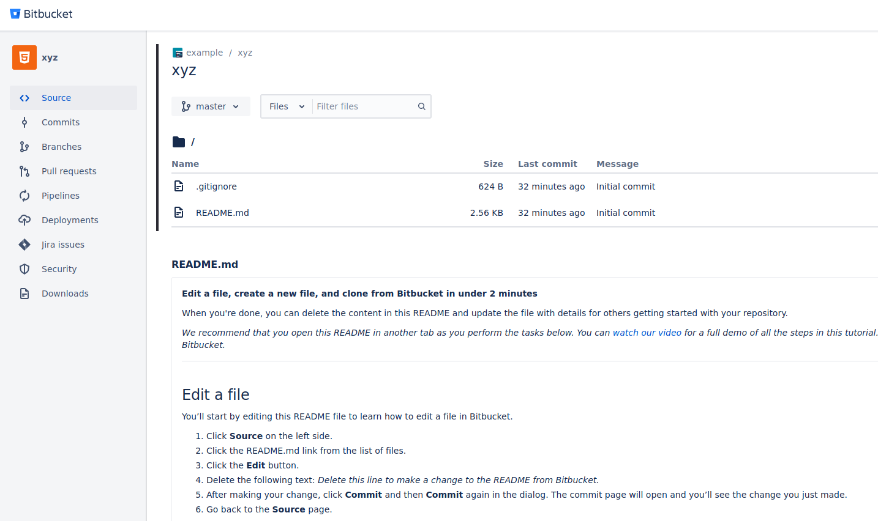
Task: Open the README.md file link
Action: [222, 213]
